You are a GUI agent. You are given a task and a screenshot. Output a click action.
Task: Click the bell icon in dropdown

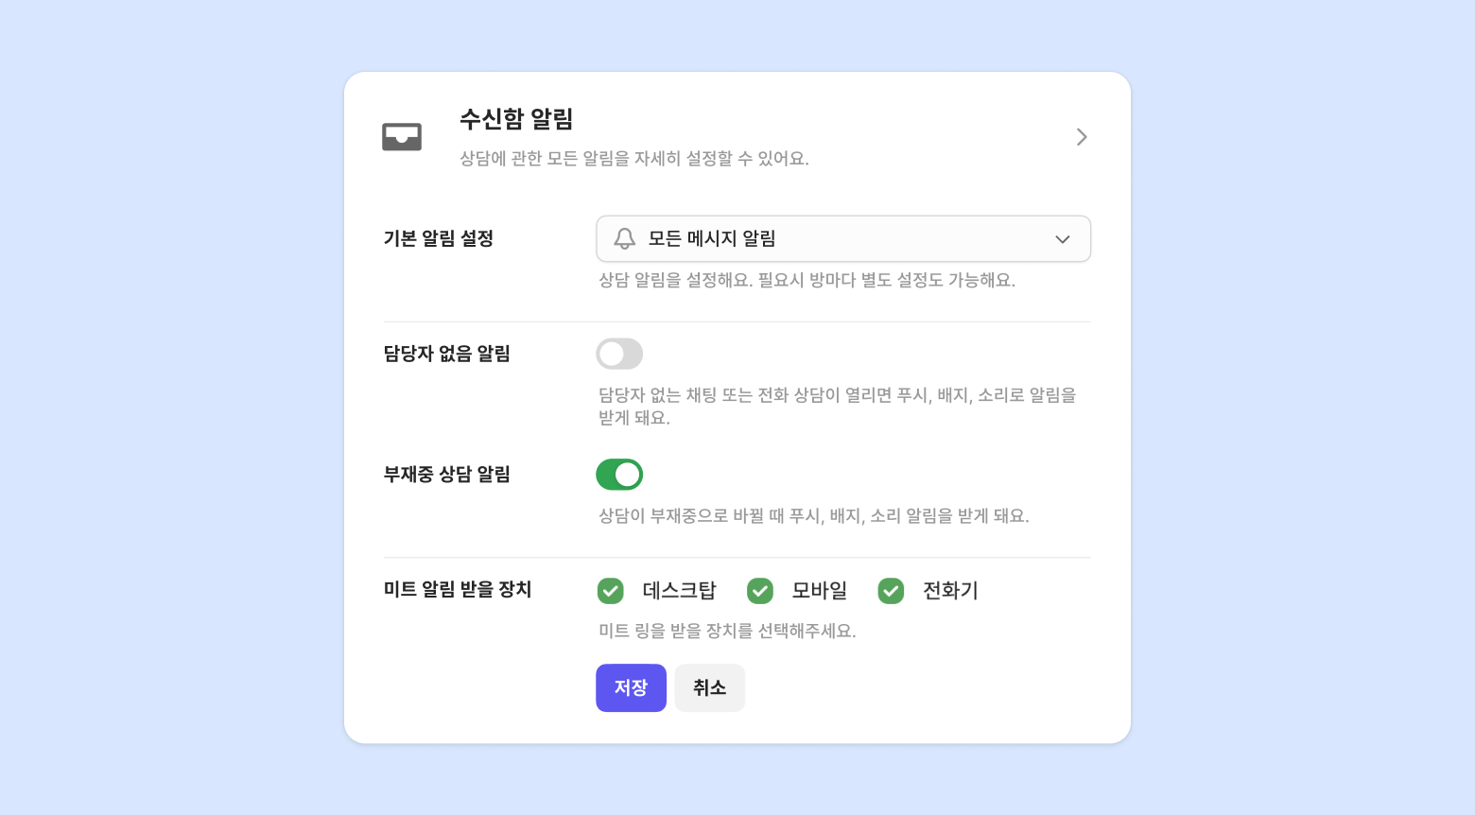(625, 239)
